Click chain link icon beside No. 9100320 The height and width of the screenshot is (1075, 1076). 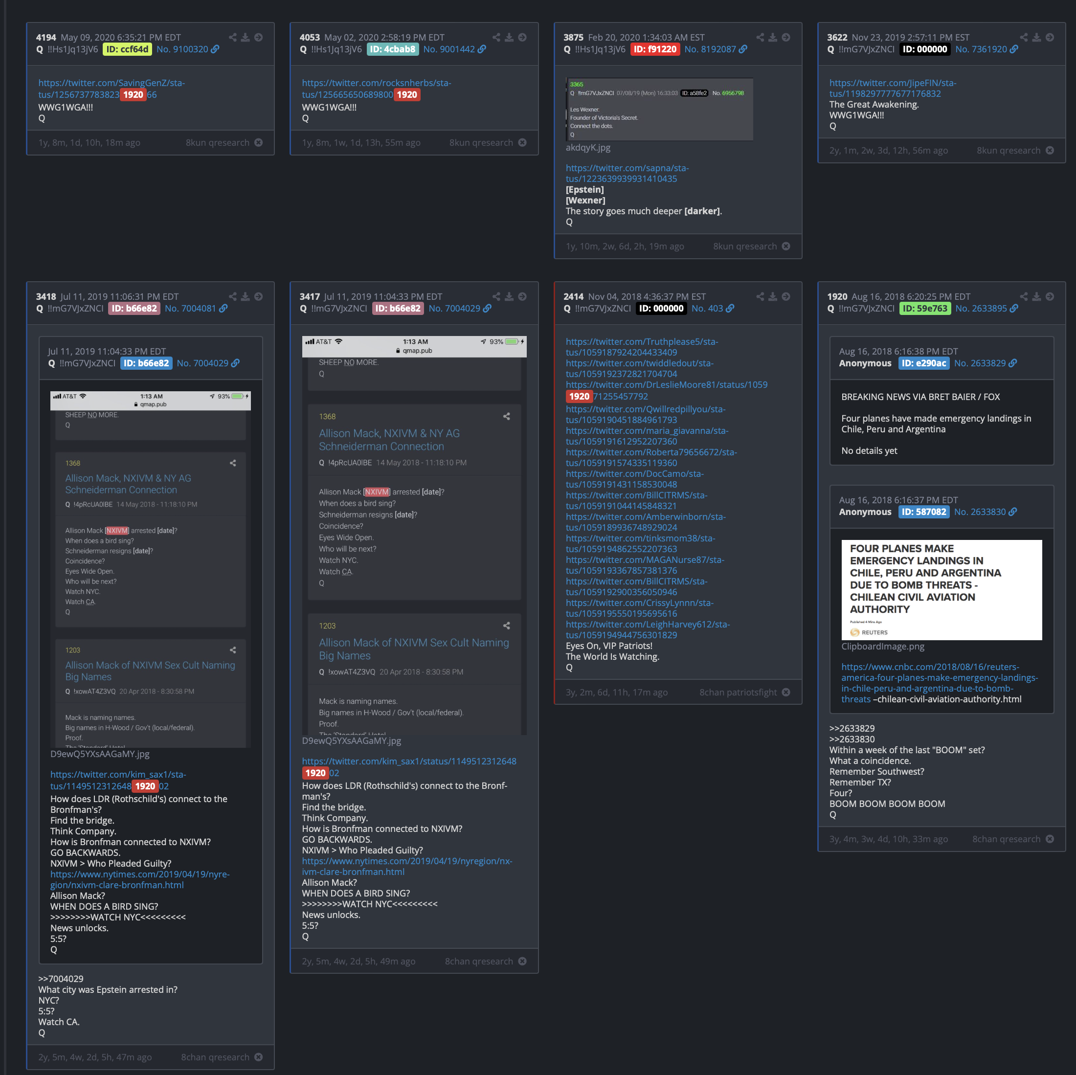click(215, 49)
